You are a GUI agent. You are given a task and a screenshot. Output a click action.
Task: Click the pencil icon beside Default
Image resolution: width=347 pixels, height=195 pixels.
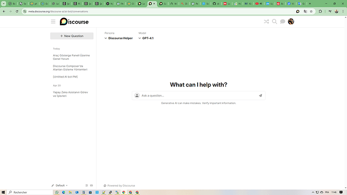(53, 185)
